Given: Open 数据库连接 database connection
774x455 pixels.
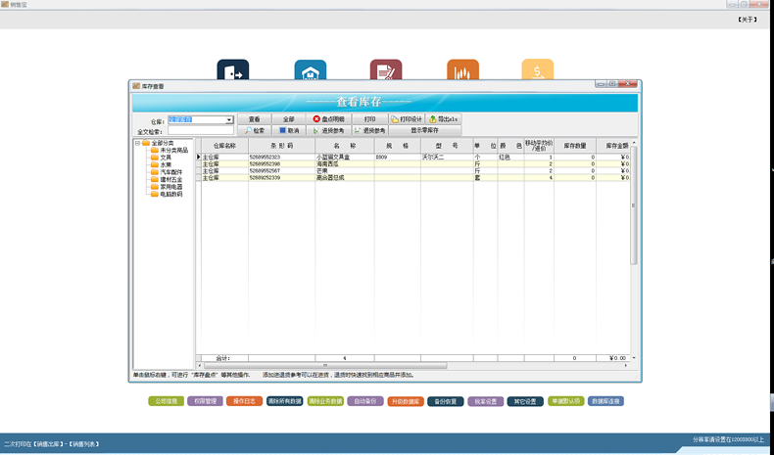Looking at the screenshot, I should pyautogui.click(x=605, y=401).
